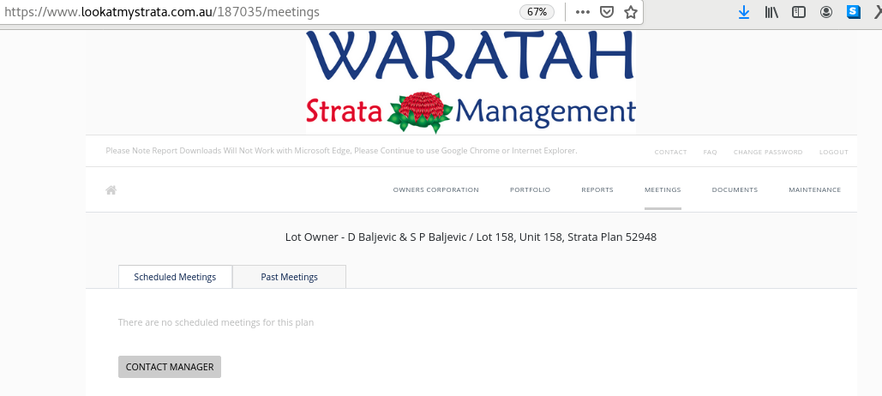Open the Firefox account icon
The height and width of the screenshot is (396, 882).
coord(825,12)
